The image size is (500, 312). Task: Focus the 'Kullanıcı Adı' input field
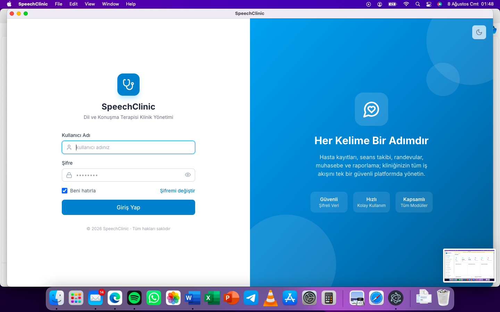click(128, 147)
